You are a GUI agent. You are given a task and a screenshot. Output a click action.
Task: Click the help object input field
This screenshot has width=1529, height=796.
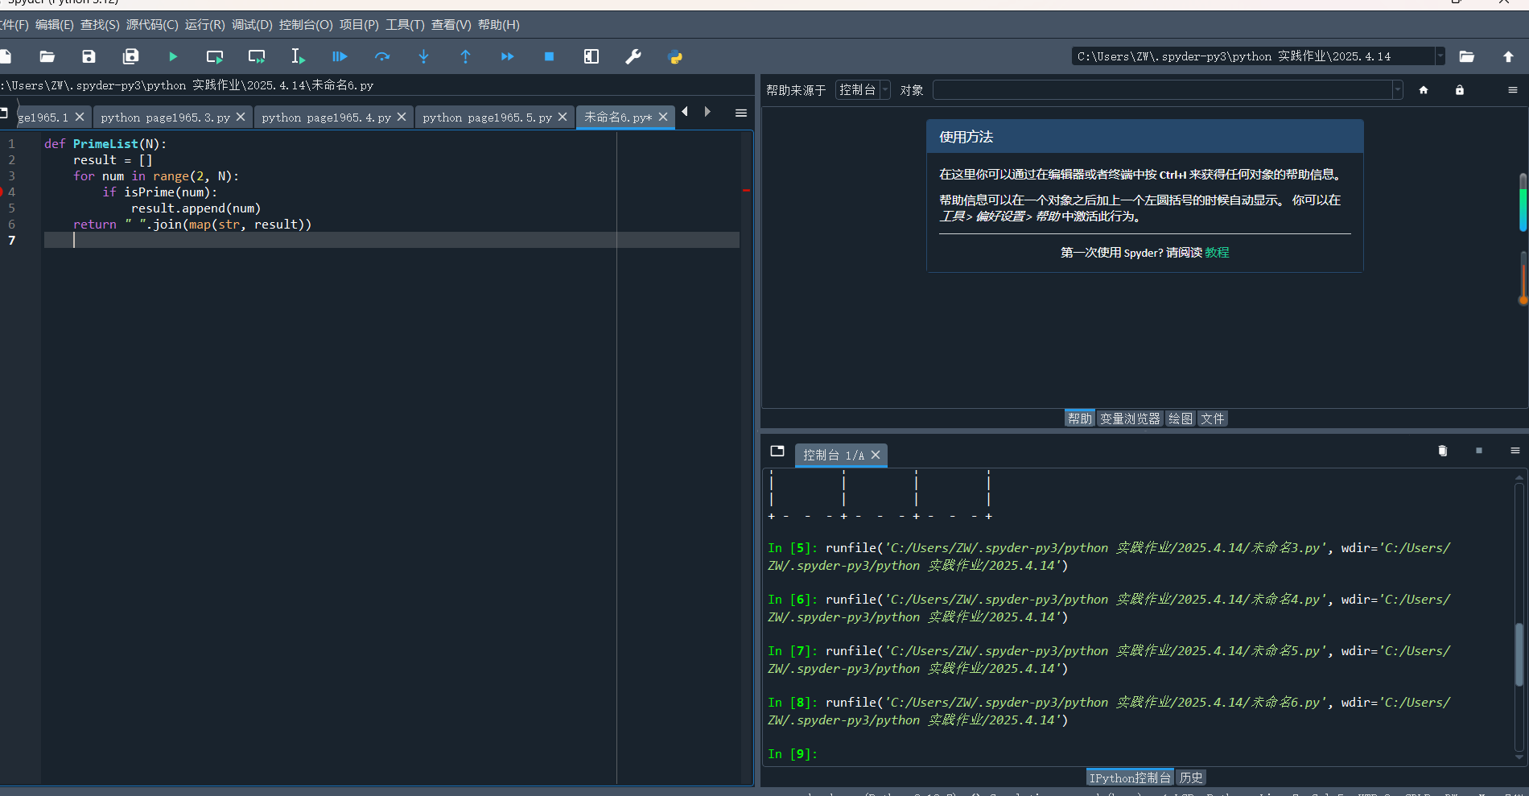coord(1162,90)
